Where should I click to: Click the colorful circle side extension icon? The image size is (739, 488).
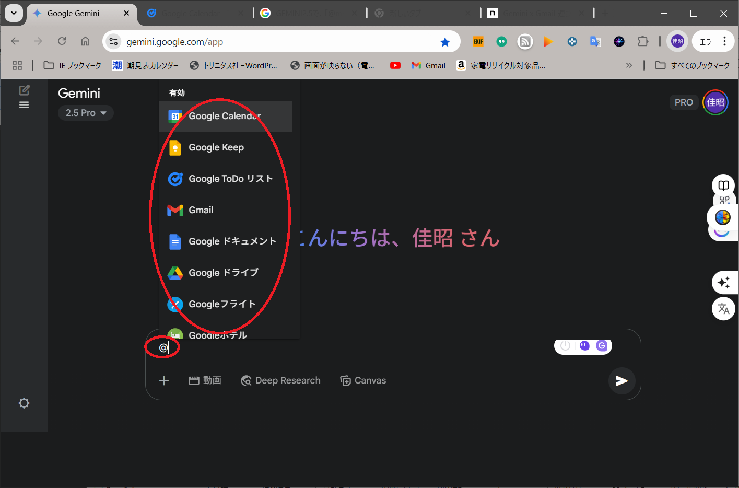coord(723,217)
